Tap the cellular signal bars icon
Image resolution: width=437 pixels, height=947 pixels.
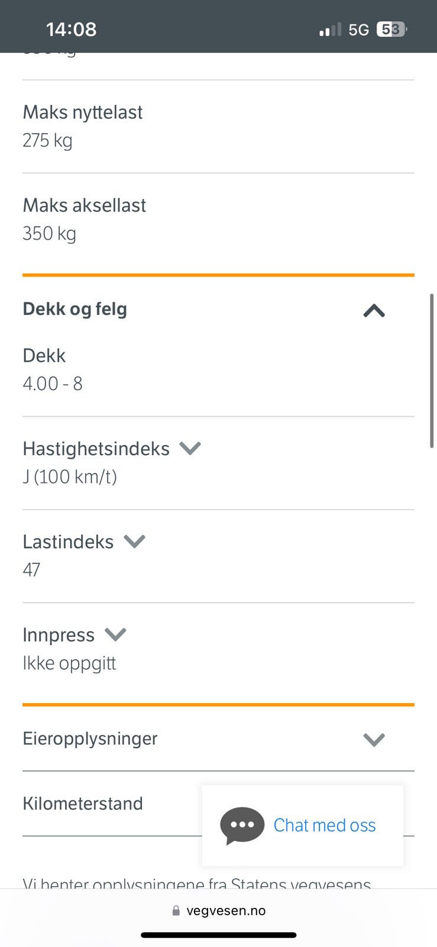pyautogui.click(x=330, y=30)
